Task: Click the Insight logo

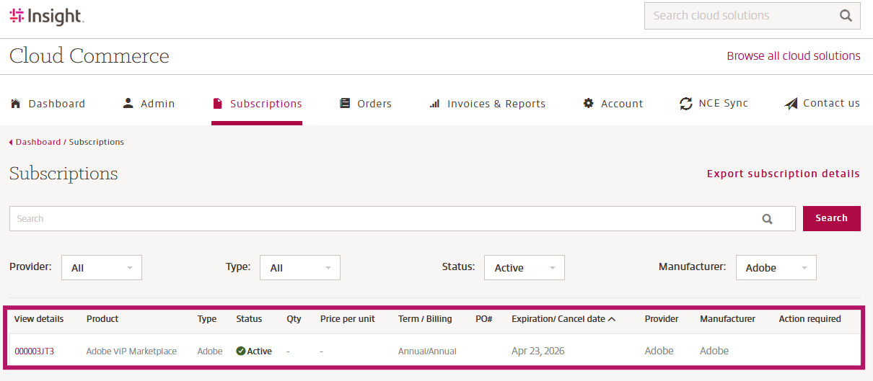Action: pos(47,16)
